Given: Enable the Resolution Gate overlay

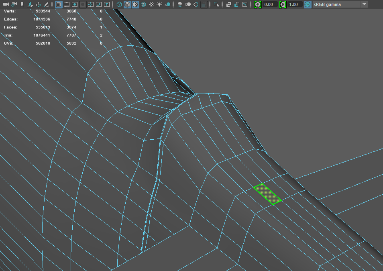Looking at the screenshot, I should coord(75,4).
